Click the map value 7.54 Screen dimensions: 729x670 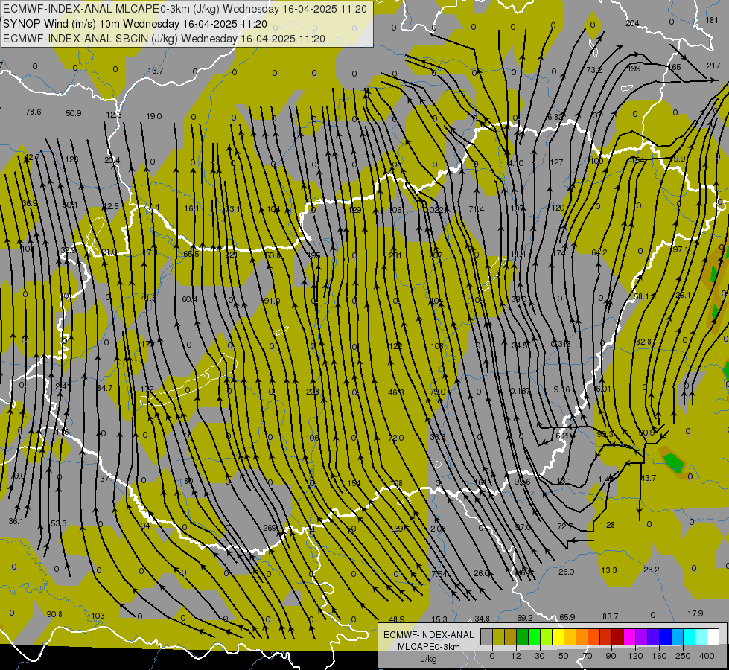(439, 574)
